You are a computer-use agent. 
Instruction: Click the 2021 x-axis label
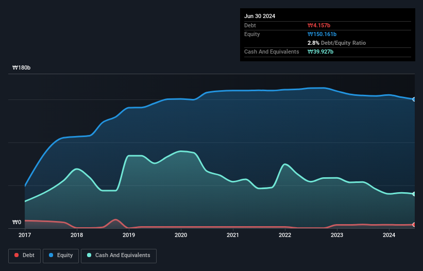point(233,235)
